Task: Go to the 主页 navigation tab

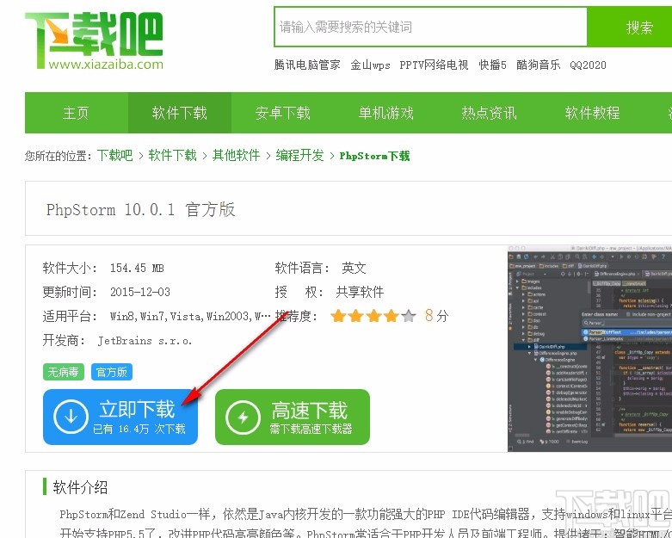Action: coord(77,113)
